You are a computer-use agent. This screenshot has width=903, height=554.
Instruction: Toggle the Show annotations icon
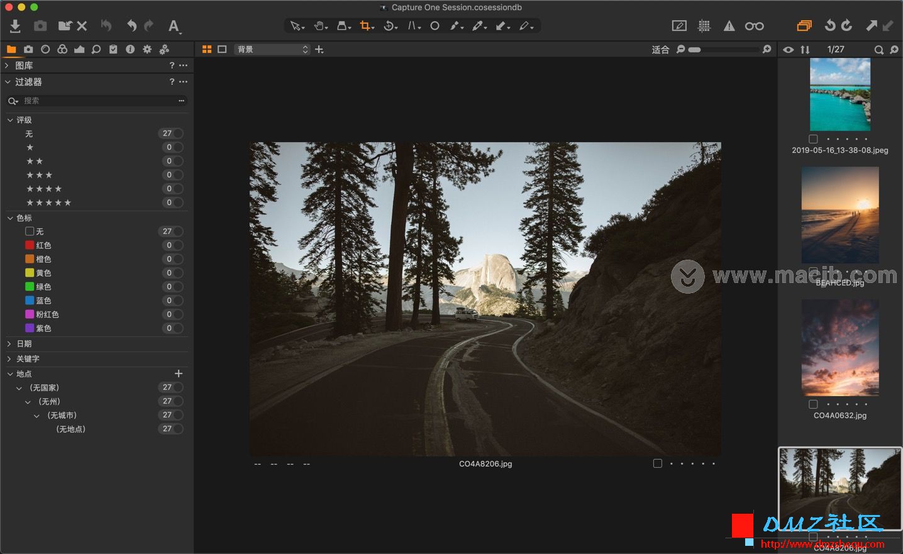click(679, 26)
